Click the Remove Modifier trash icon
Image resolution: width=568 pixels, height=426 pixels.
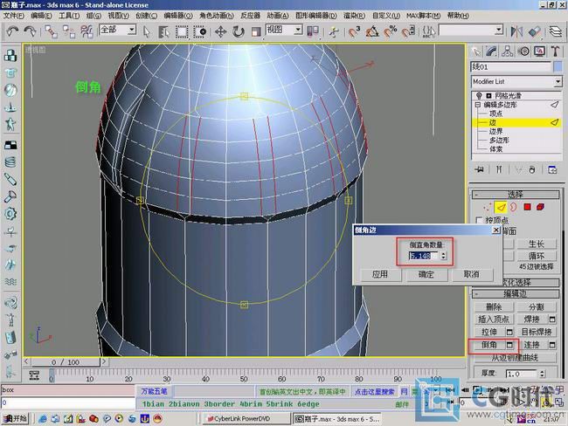[x=532, y=169]
